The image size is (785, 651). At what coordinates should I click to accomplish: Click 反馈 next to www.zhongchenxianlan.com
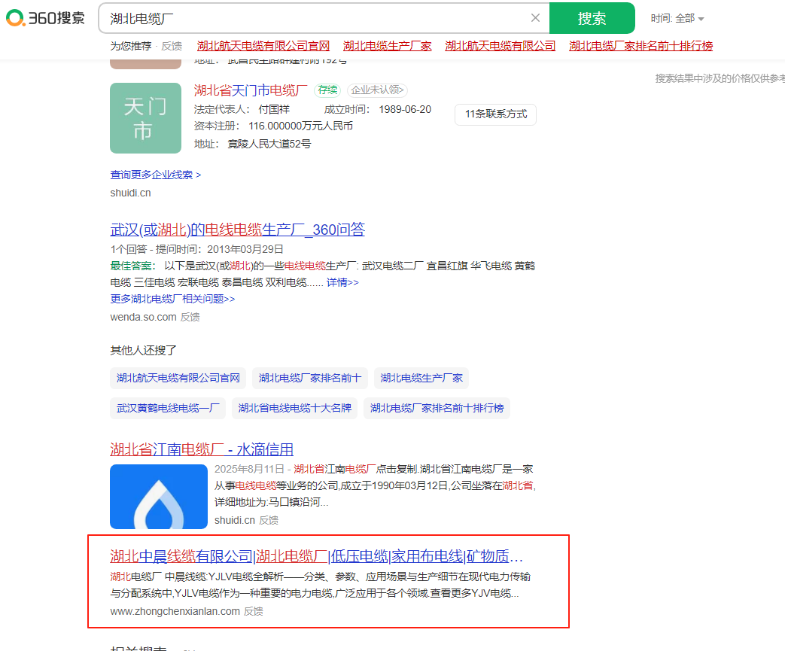(254, 611)
